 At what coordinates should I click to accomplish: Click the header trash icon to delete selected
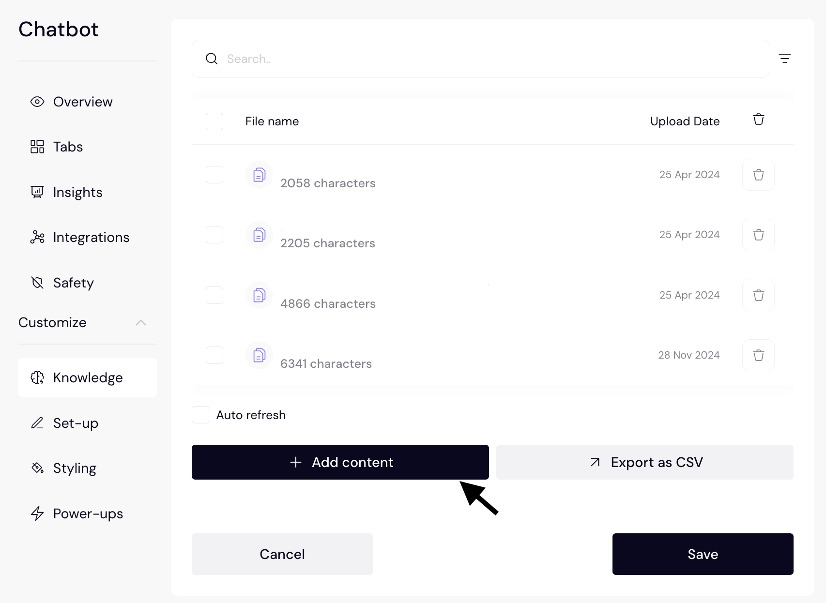coord(759,119)
